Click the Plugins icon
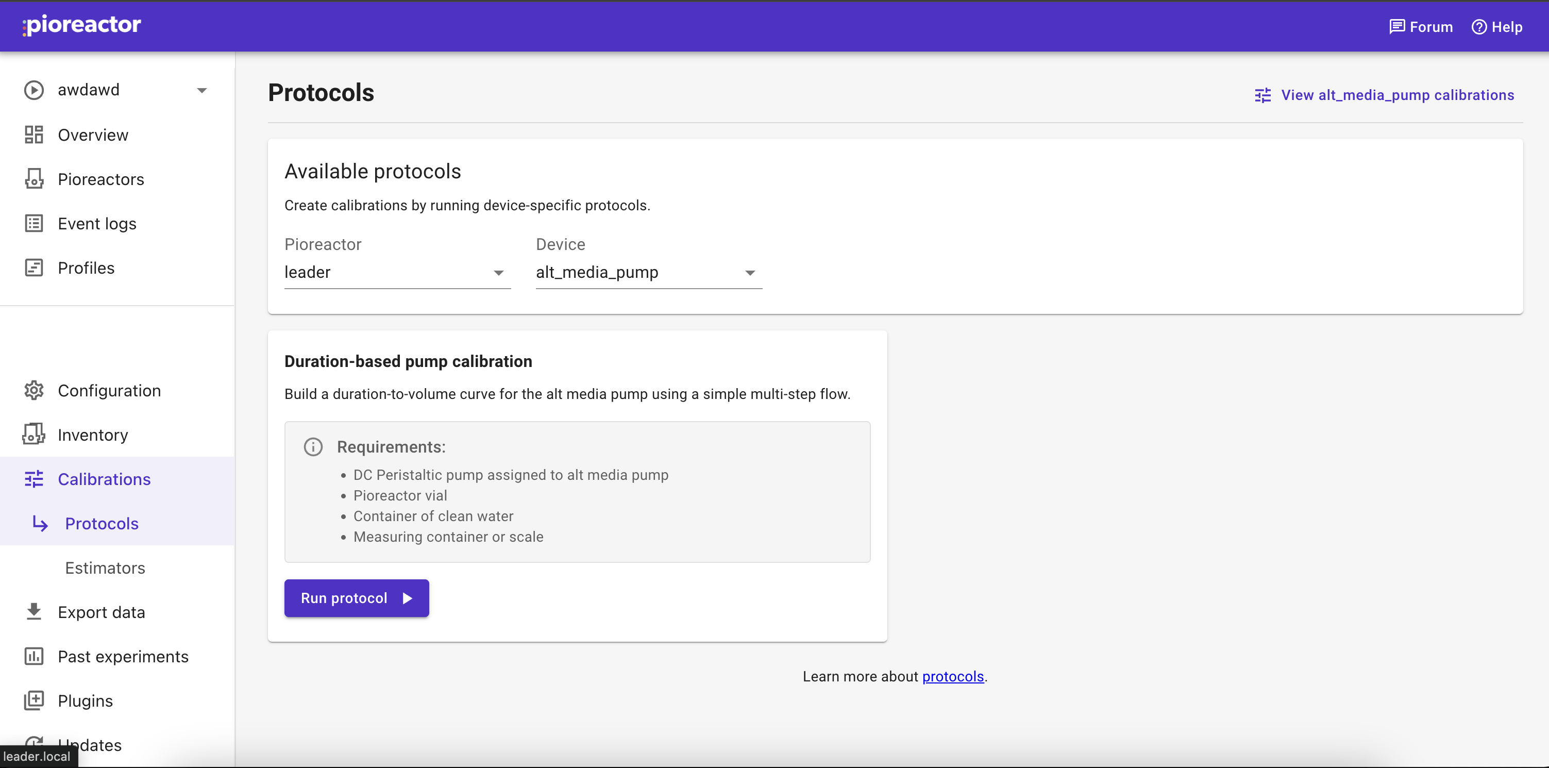Viewport: 1549px width, 768px height. [33, 700]
